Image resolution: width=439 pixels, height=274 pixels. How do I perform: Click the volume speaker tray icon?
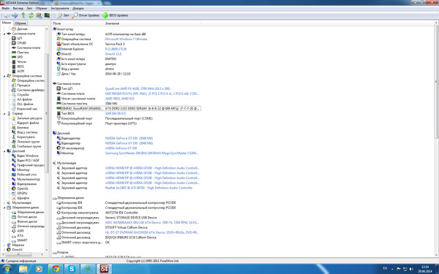point(411,269)
